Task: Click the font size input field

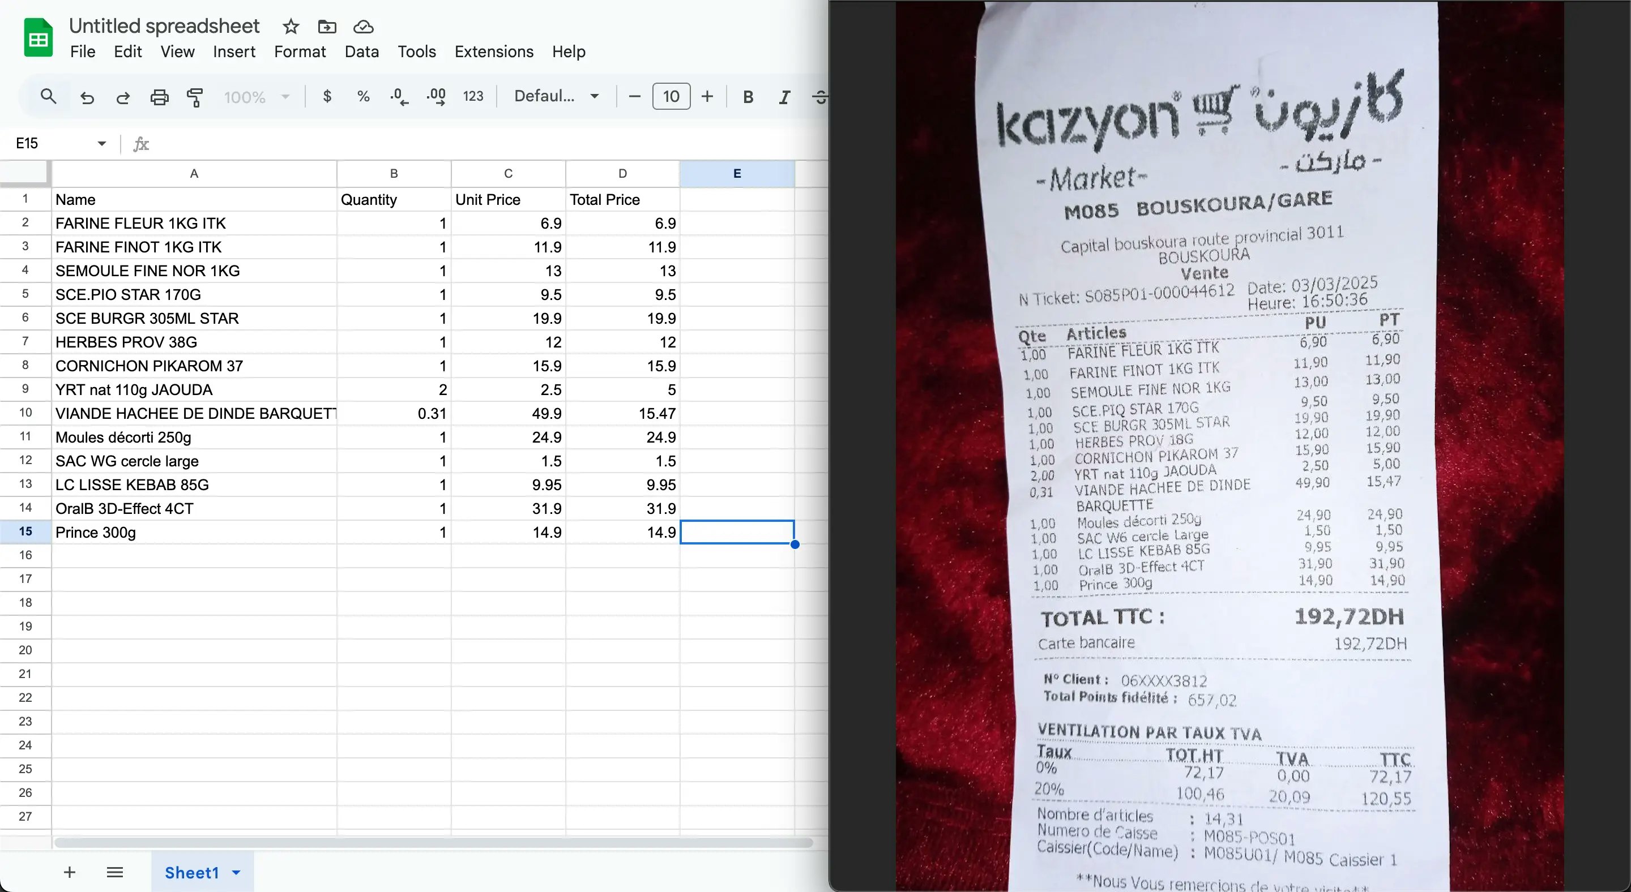Action: [671, 97]
